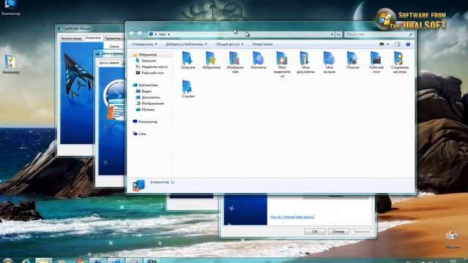Select Библиотеки in the navigation pane

click(x=148, y=85)
